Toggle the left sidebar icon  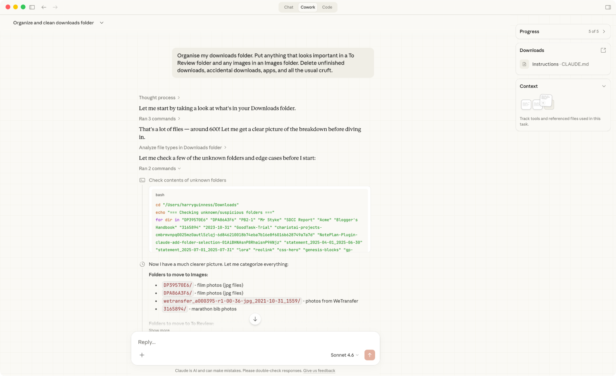coord(32,7)
